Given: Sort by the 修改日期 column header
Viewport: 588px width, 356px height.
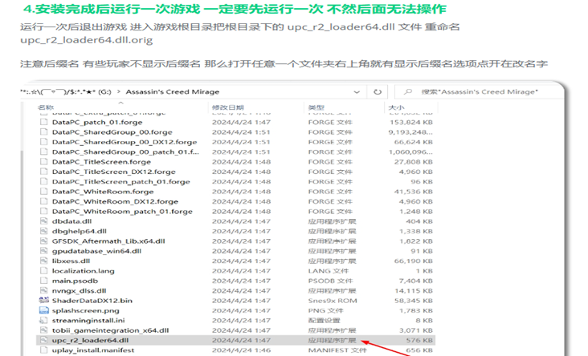Looking at the screenshot, I should tap(228, 107).
